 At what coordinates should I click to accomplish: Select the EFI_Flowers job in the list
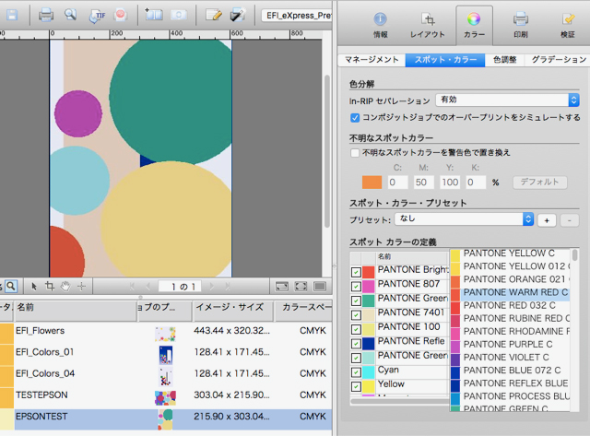[41, 330]
